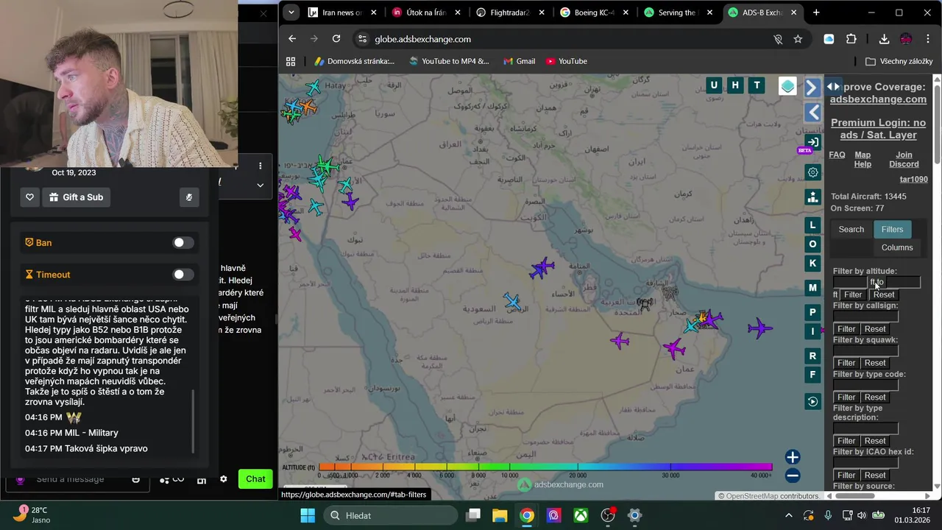Open the chat settings gear icon
The image size is (942, 530).
coord(223,479)
